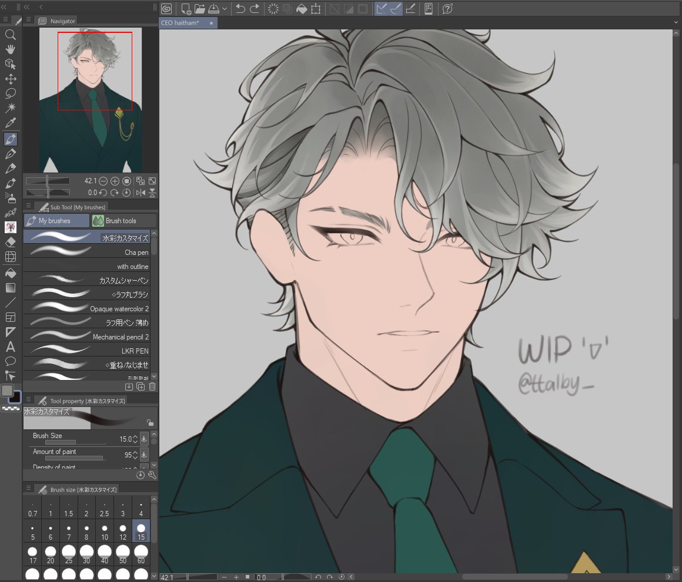Create a new canvas from toolbar

point(186,9)
